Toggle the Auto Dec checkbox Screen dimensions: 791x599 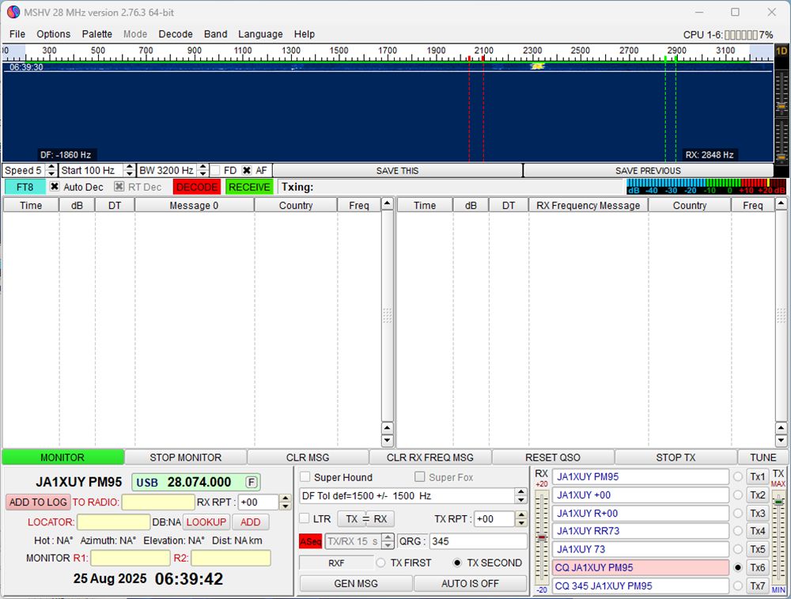click(x=55, y=187)
